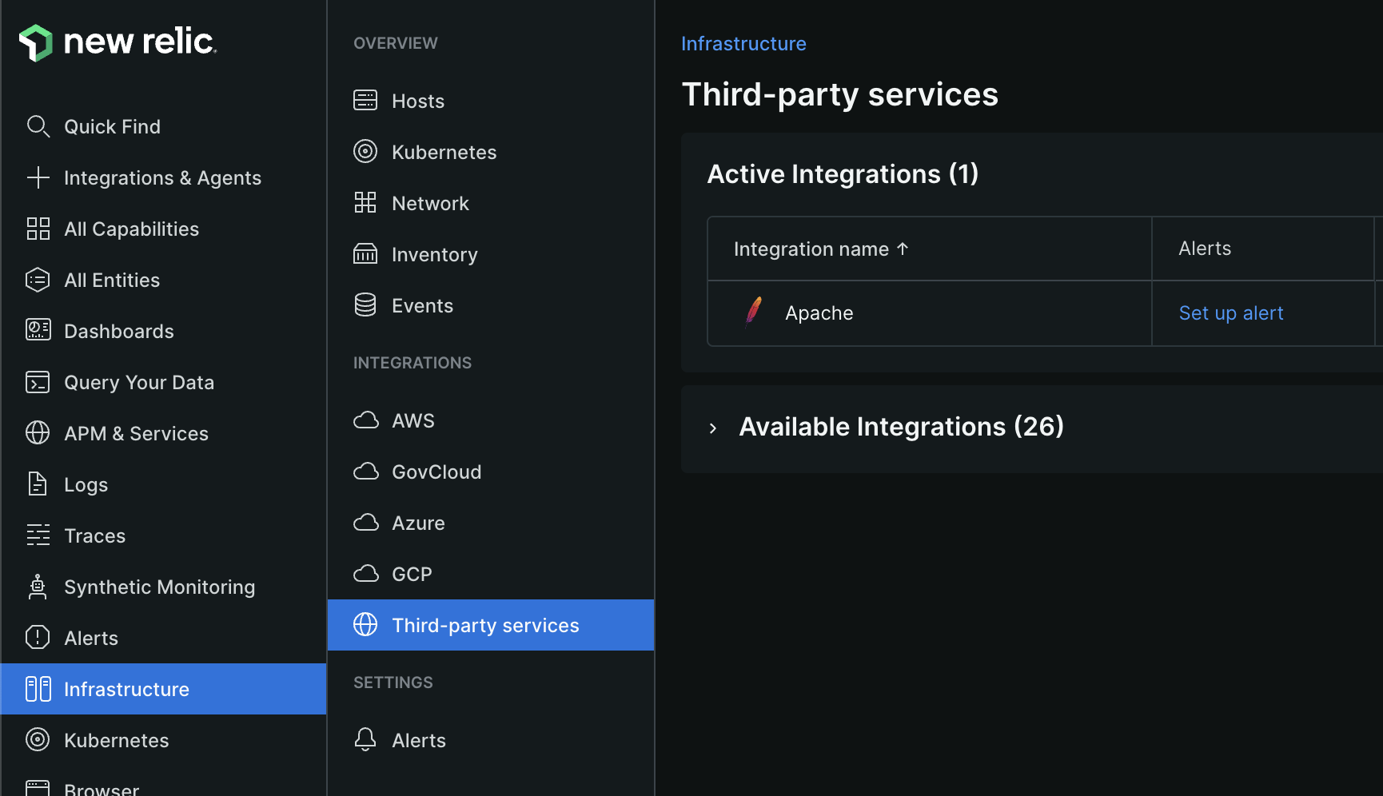Click the Infrastructure icon in sidebar
Screen dimensions: 1383x796
pos(38,689)
